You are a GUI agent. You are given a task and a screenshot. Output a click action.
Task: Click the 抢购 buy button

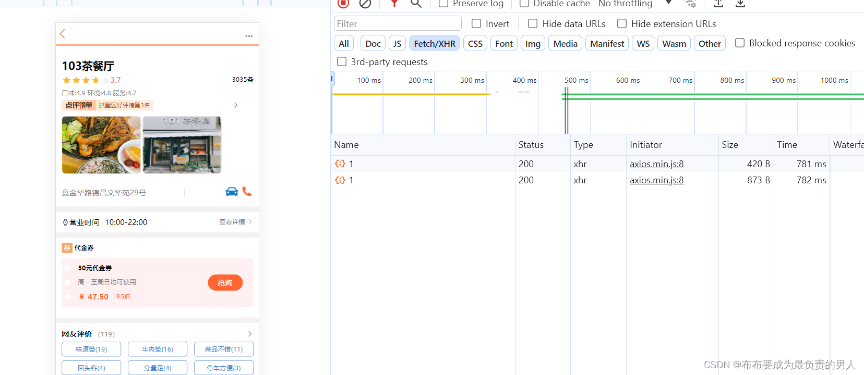[x=225, y=283]
